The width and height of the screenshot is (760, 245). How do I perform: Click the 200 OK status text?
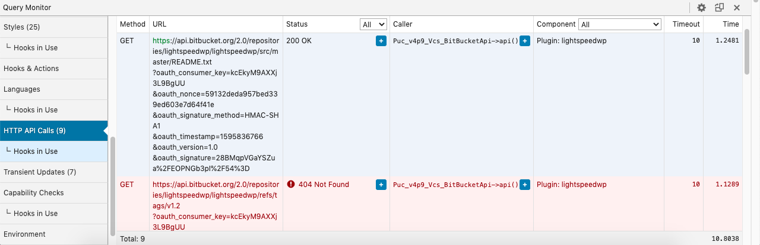point(299,41)
